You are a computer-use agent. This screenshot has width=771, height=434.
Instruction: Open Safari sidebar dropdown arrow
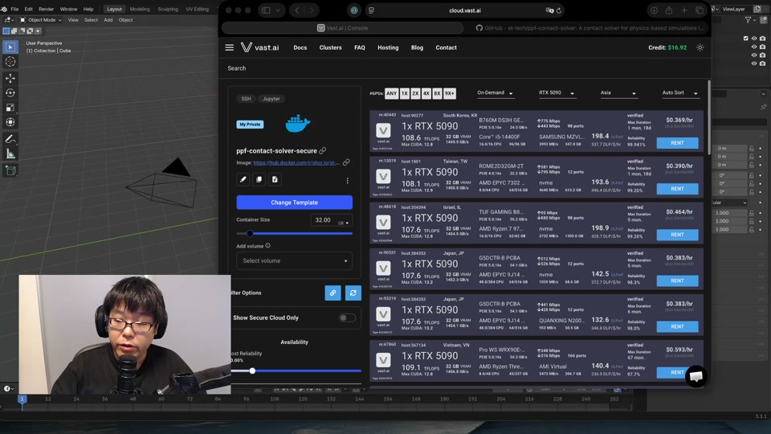[x=278, y=10]
